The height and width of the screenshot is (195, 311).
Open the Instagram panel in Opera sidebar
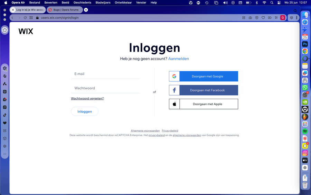[5, 107]
